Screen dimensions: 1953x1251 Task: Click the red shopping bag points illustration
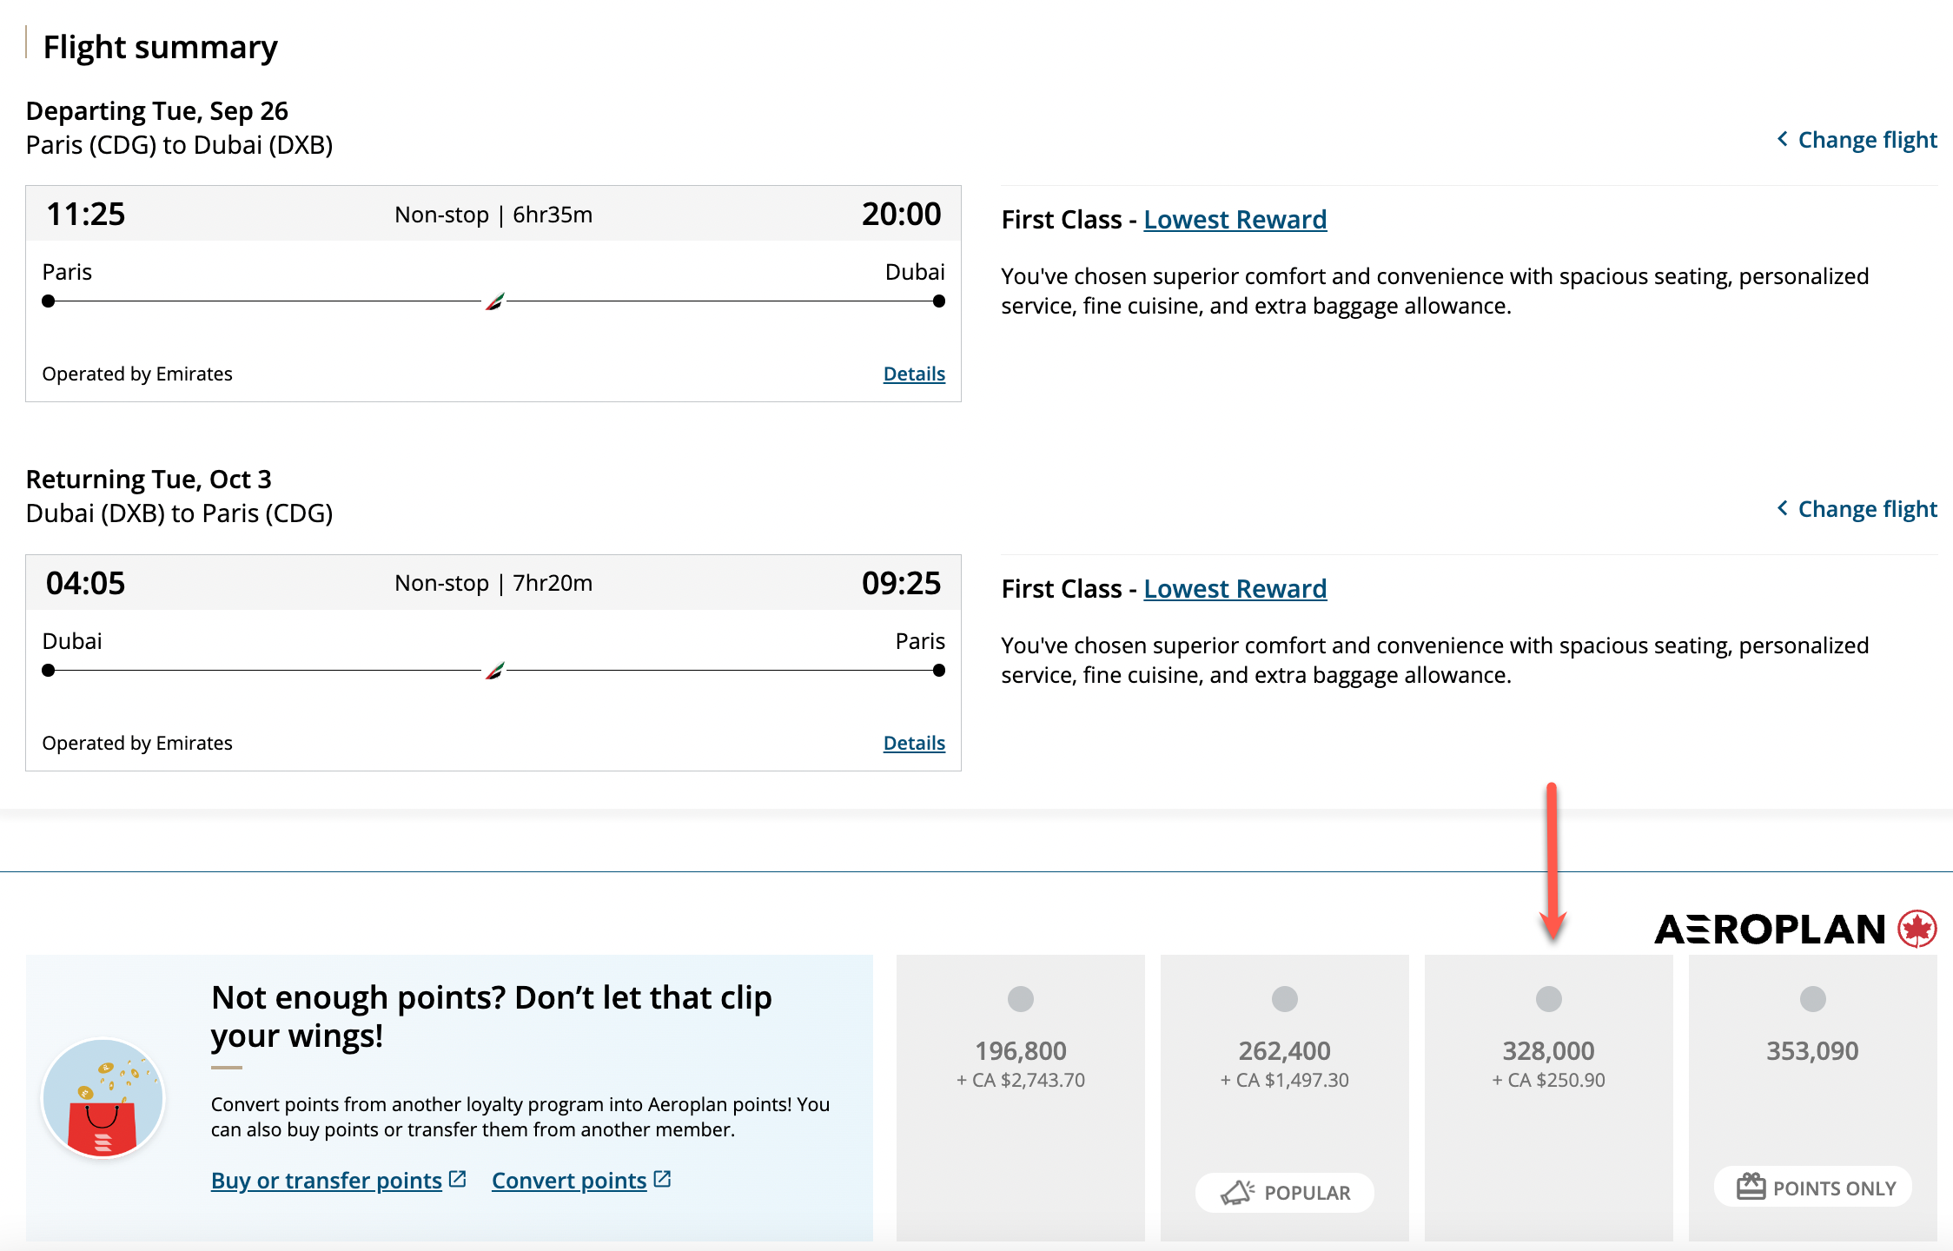pyautogui.click(x=103, y=1099)
